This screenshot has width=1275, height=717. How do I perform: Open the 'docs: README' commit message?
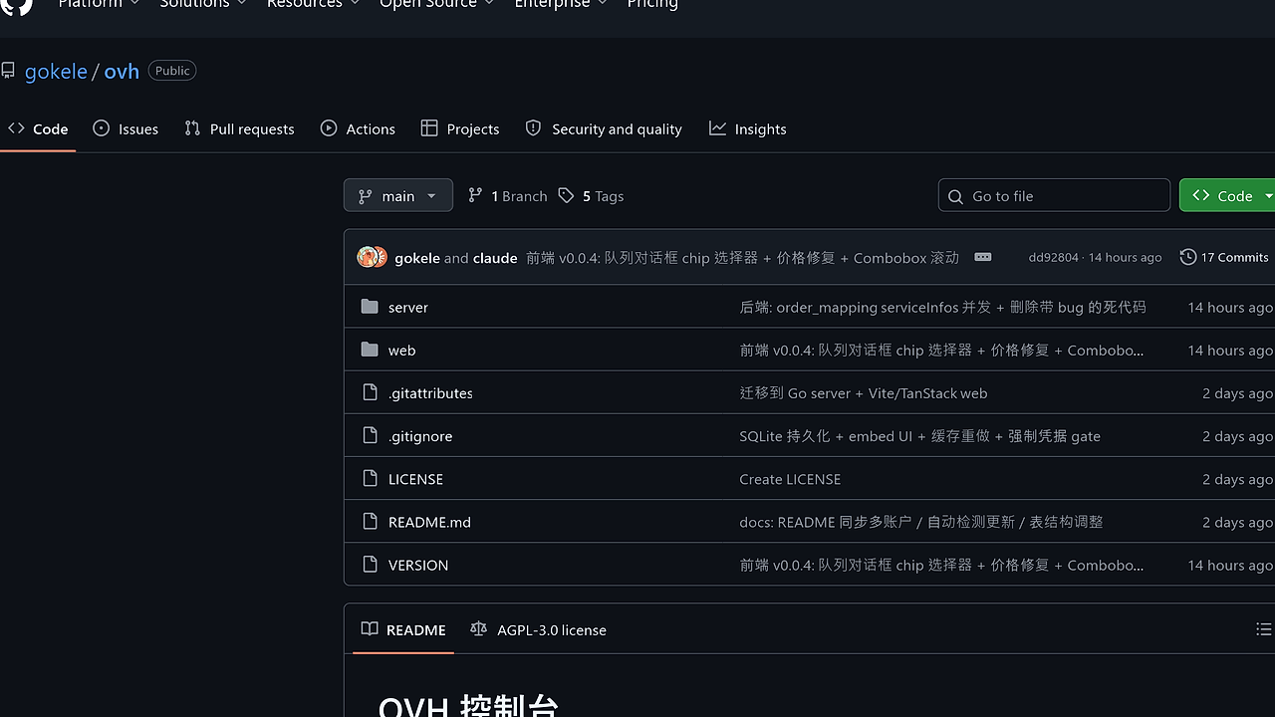pos(921,521)
